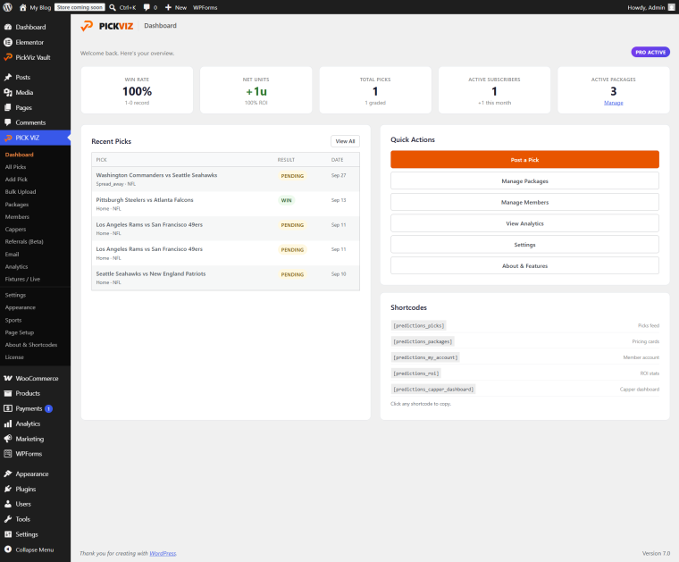Open My Blog home icon

pyautogui.click(x=23, y=7)
